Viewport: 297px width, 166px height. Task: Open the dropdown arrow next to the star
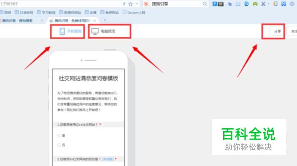pos(137,4)
